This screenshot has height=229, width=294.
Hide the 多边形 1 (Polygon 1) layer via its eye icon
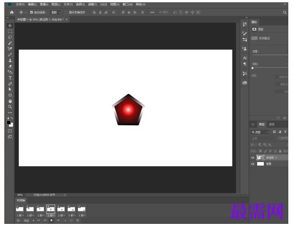tap(252, 158)
